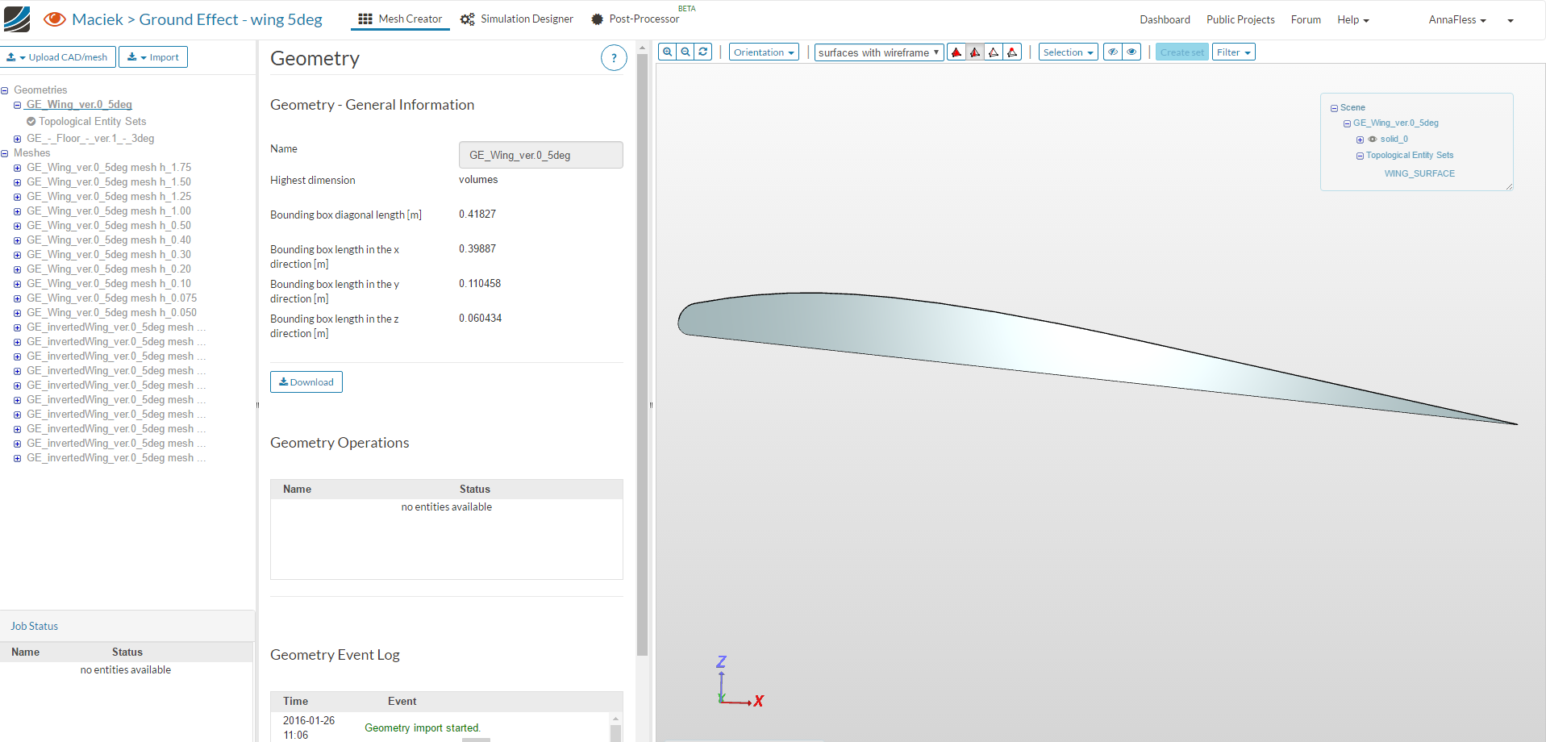
Task: Click the Download geometry button
Action: coord(306,381)
